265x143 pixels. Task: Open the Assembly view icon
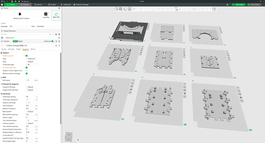214,9
